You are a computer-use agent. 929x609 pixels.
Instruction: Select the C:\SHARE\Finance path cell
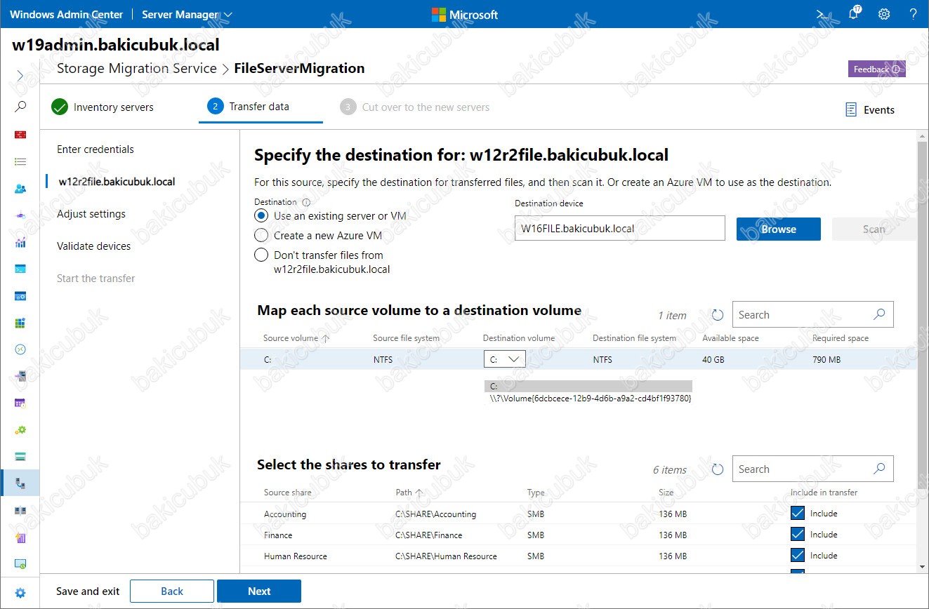pyautogui.click(x=429, y=535)
